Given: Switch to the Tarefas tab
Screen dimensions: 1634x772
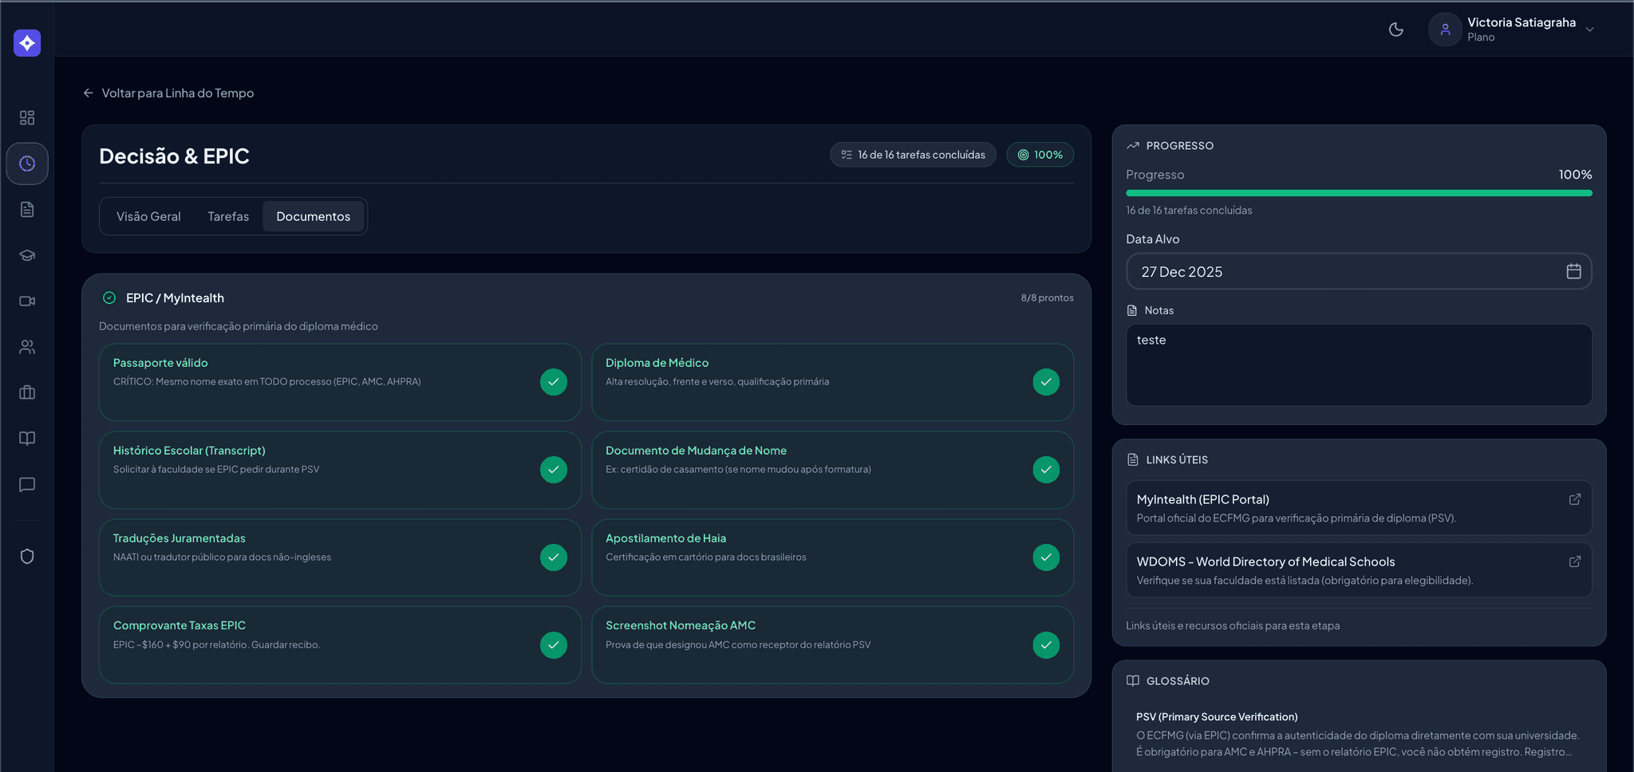Looking at the screenshot, I should point(228,216).
